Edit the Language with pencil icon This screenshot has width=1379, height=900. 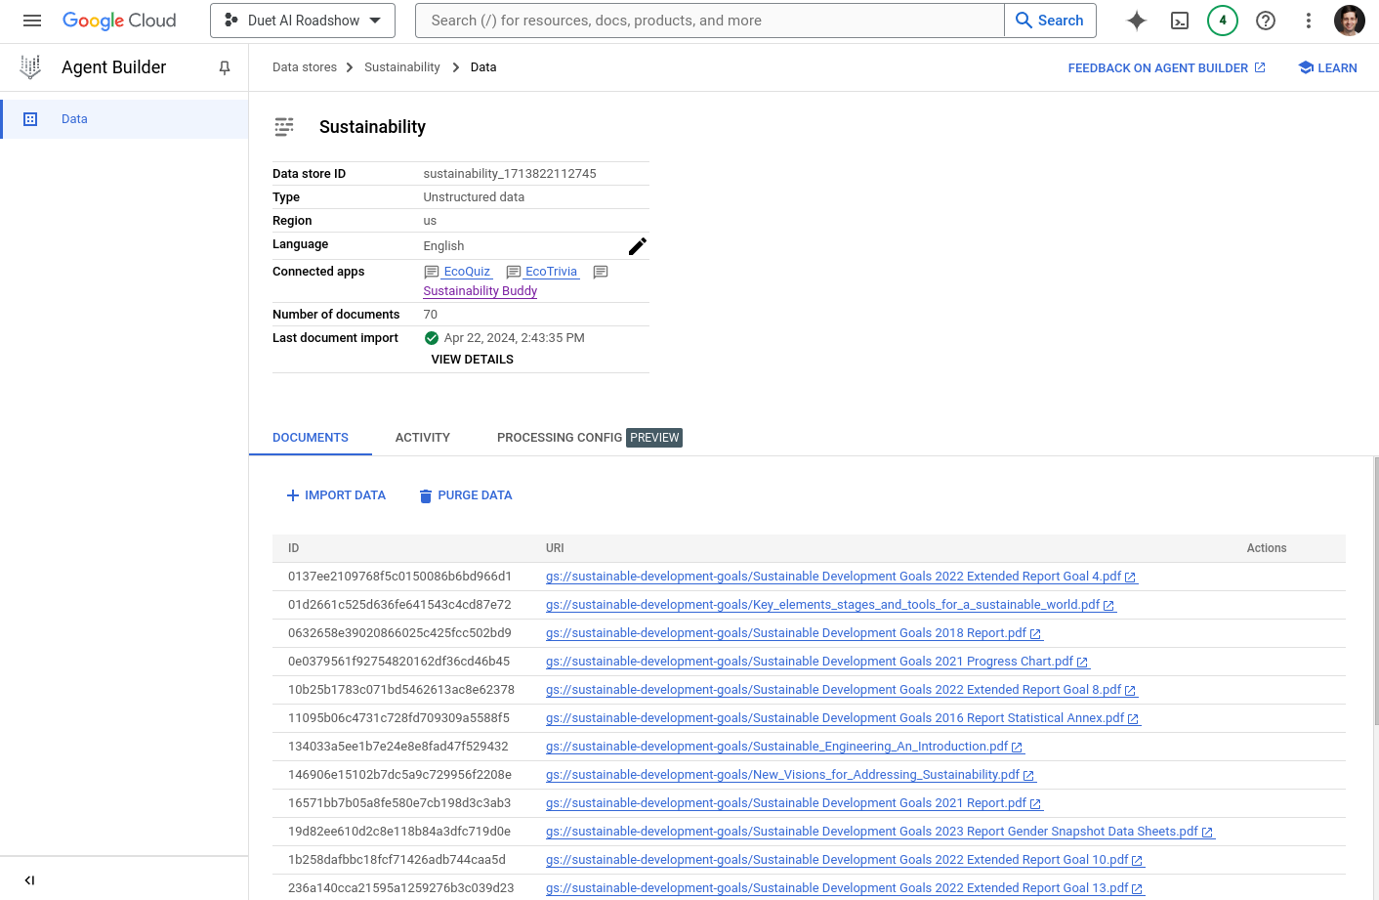[x=638, y=246]
